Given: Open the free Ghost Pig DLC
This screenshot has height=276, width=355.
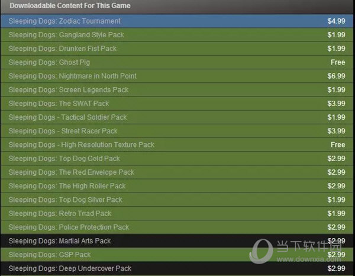Looking at the screenshot, I should pos(177,62).
